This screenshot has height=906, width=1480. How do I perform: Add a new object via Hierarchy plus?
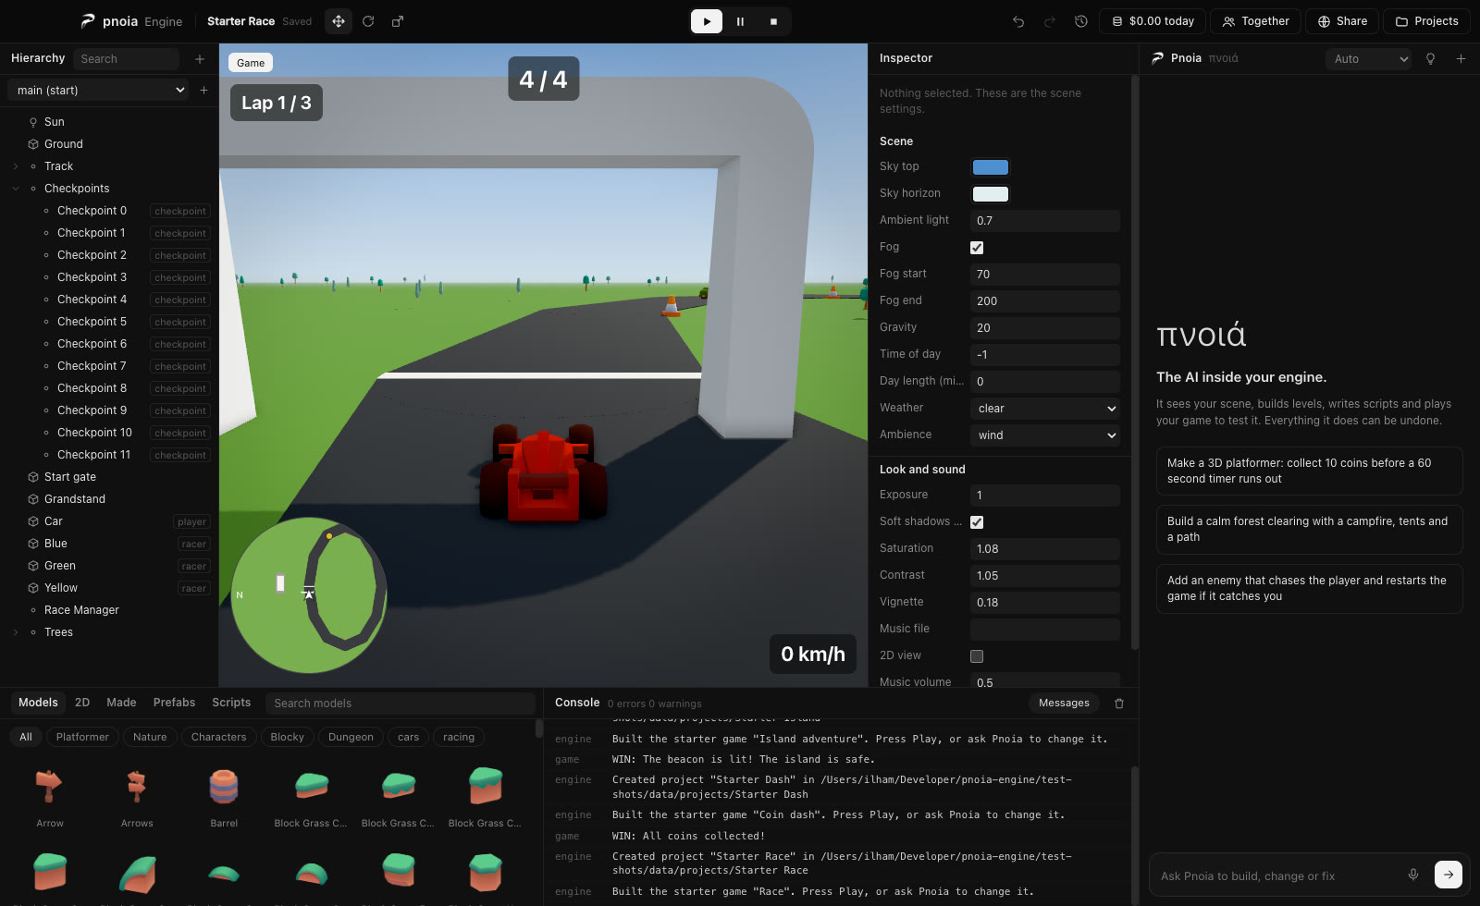[200, 59]
